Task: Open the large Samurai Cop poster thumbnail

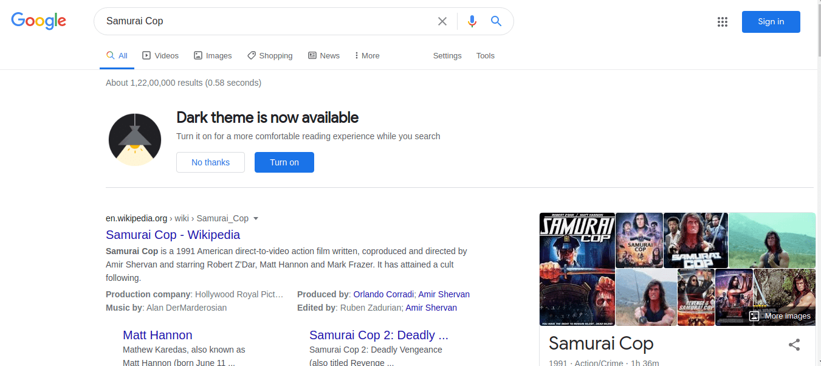Action: (577, 269)
